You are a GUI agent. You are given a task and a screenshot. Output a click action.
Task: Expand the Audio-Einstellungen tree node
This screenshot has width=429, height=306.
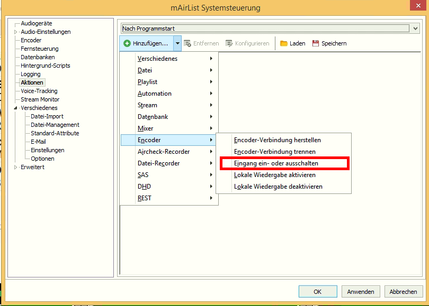pyautogui.click(x=15, y=32)
